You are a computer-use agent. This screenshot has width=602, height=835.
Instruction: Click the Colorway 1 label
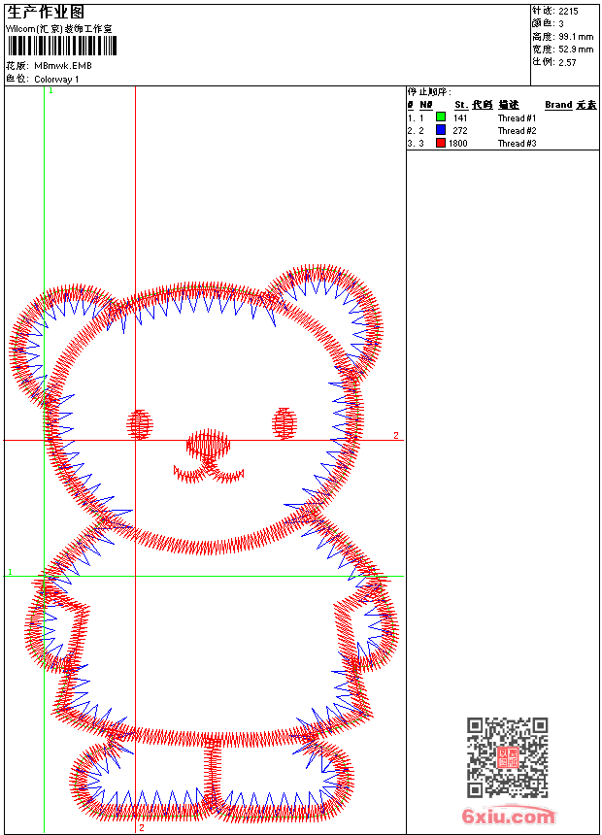coord(56,79)
